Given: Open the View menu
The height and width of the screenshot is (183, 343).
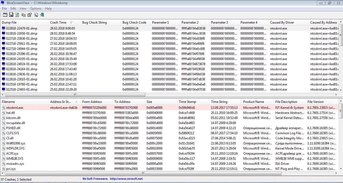Looking at the screenshot, I should point(23,8).
